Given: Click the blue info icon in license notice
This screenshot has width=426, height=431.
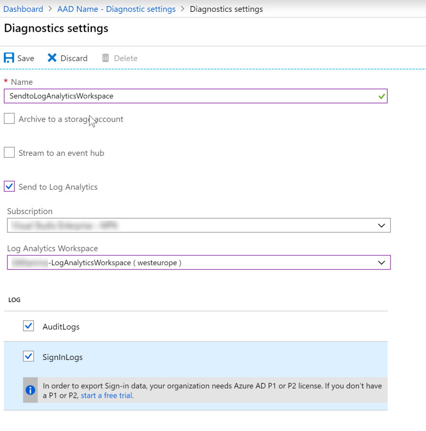Looking at the screenshot, I should [30, 390].
